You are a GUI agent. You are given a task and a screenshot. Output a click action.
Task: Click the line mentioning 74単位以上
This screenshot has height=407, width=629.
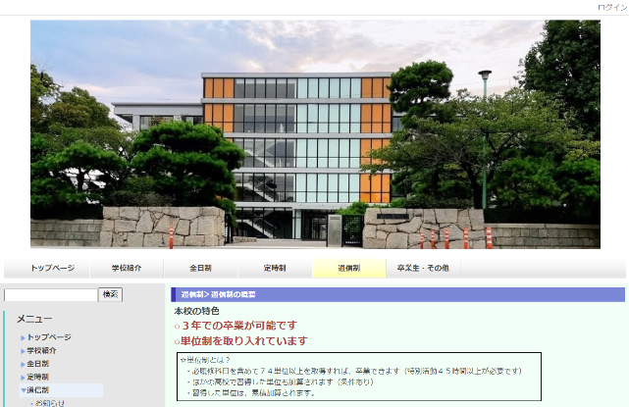(354, 371)
